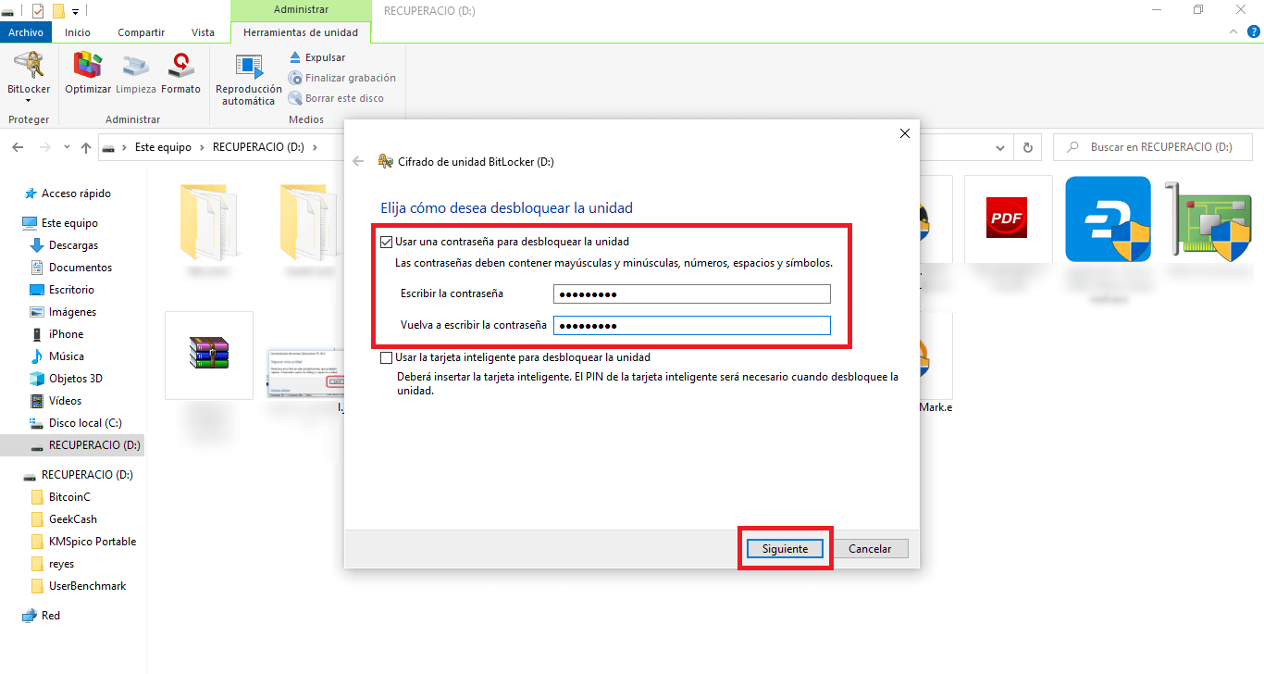Click the Siguiente button
Screen dimensions: 1264x674
click(785, 549)
